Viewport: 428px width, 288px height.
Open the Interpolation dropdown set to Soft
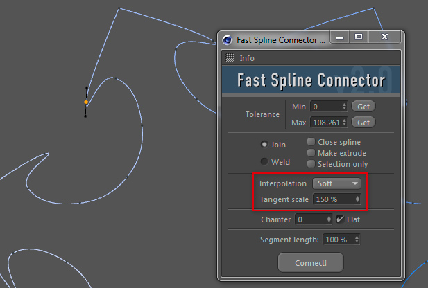(336, 183)
